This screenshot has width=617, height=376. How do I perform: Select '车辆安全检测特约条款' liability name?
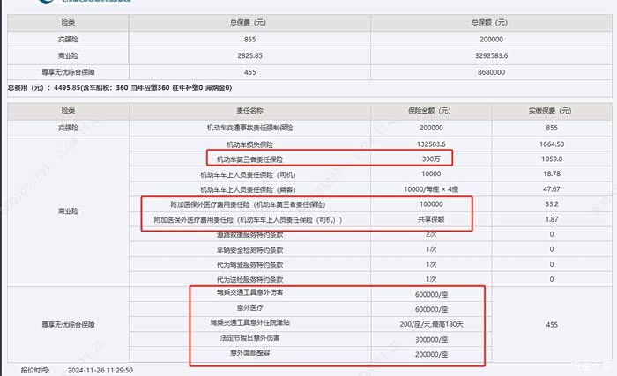point(249,250)
